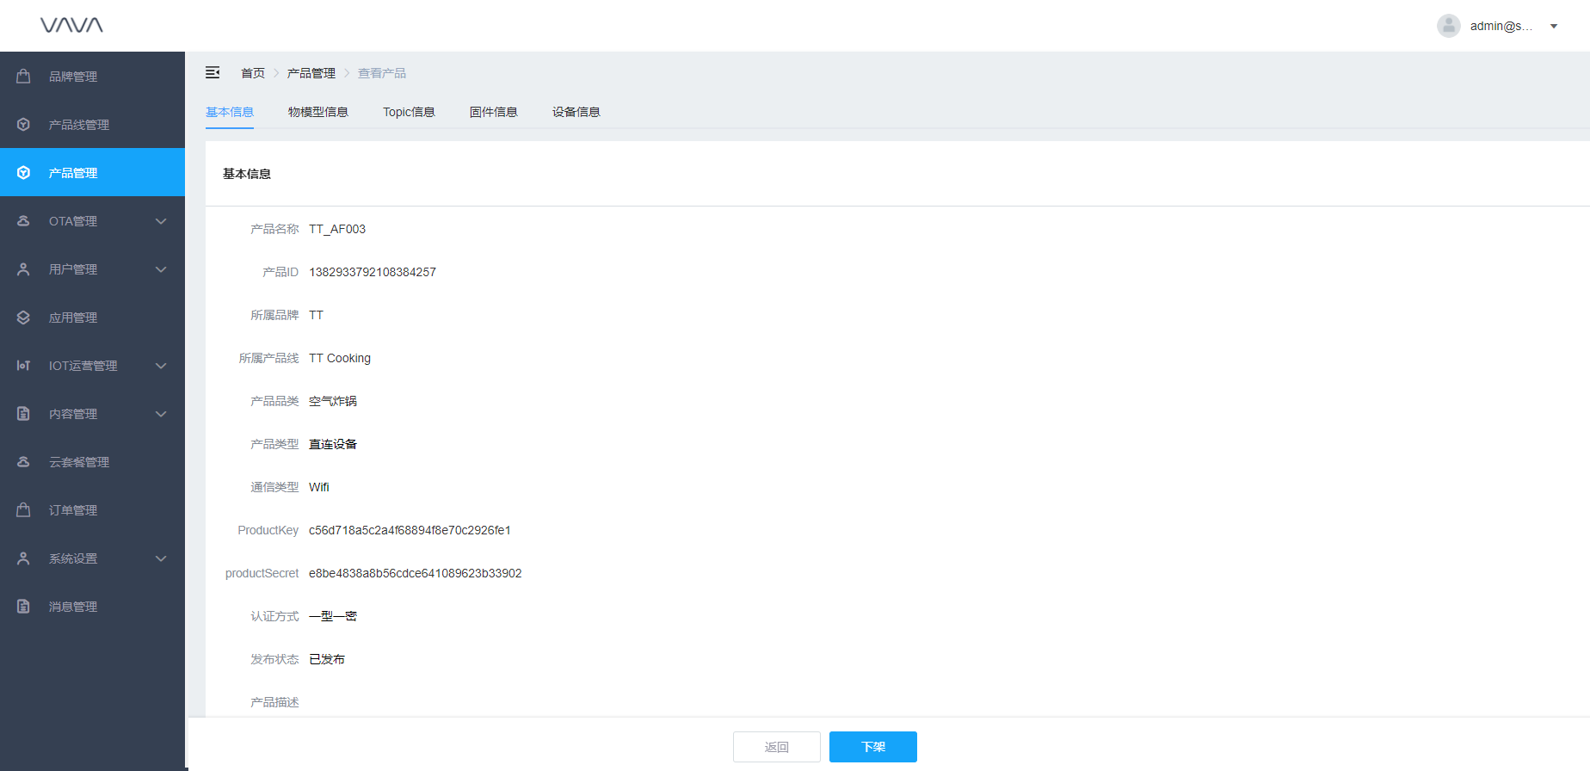Open 订单管理 in the sidebar
1590x771 pixels.
(92, 509)
